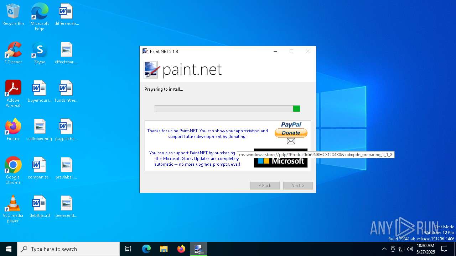Launch Adobe Acrobat shortcut
Viewport: 456px width, 256px height.
(x=13, y=94)
